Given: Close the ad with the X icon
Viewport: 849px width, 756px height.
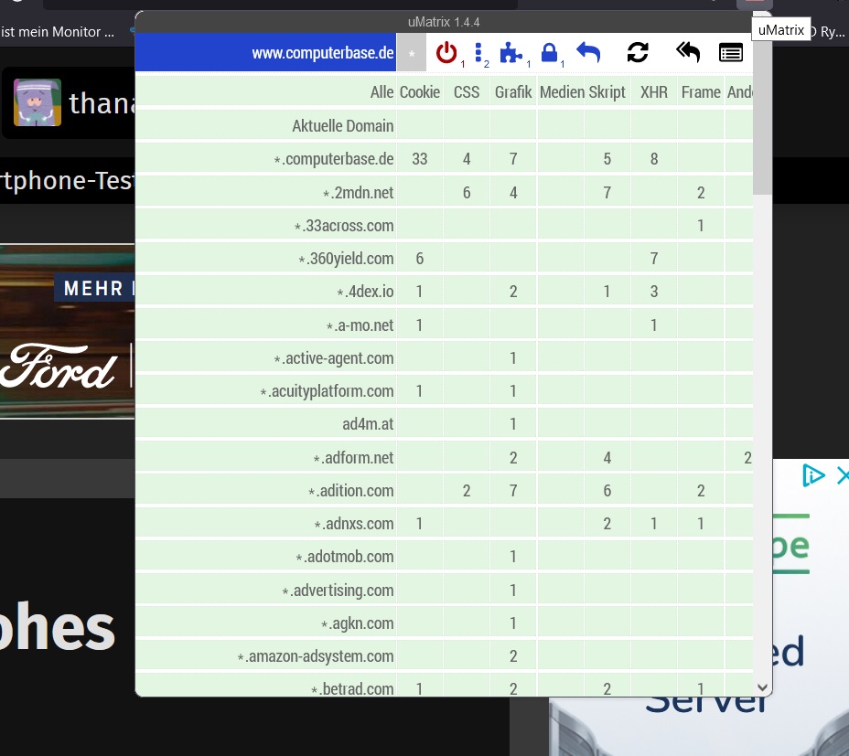Looking at the screenshot, I should click(843, 475).
